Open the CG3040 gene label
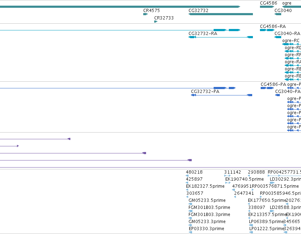The height and width of the screenshot is (234, 301). [x=283, y=11]
